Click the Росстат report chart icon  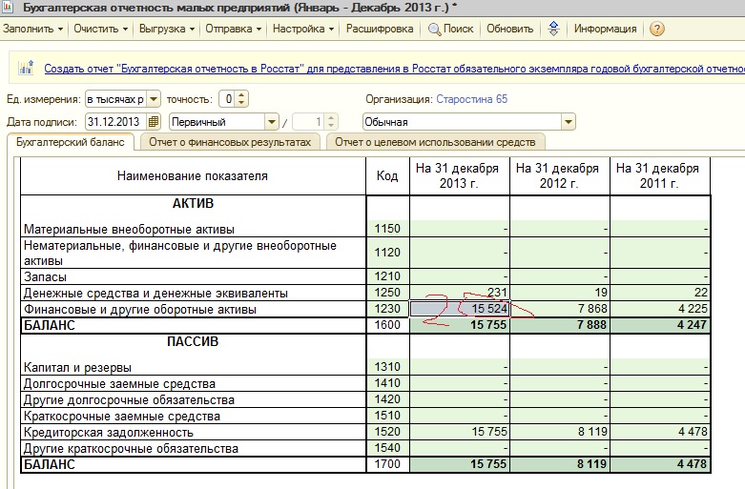click(x=26, y=68)
